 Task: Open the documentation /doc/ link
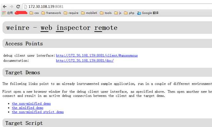click(x=85, y=61)
